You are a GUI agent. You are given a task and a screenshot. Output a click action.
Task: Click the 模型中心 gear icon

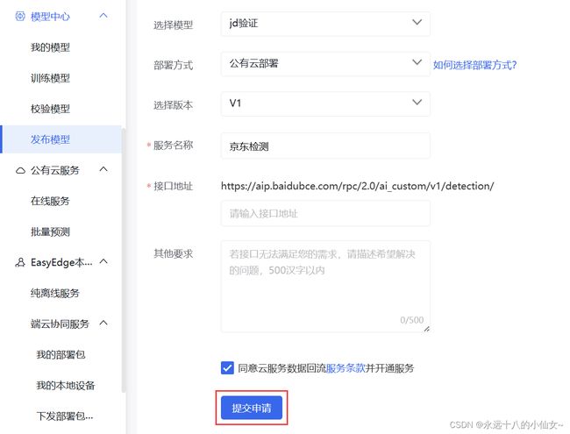tap(20, 17)
